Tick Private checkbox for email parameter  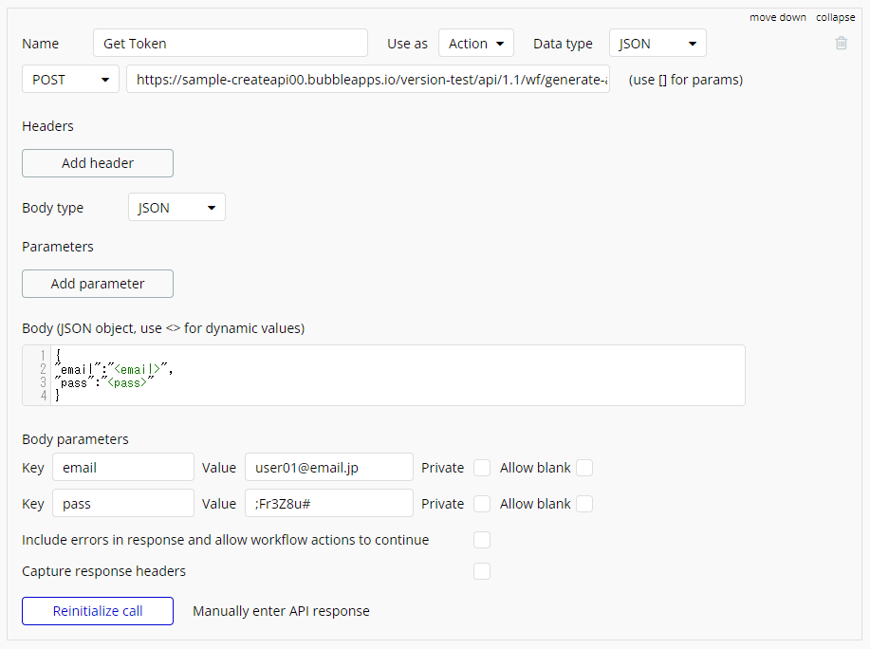[482, 468]
